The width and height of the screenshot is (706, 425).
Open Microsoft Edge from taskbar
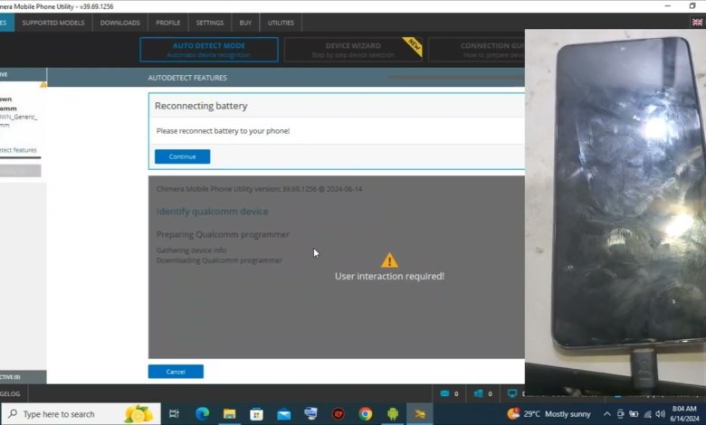pos(202,414)
